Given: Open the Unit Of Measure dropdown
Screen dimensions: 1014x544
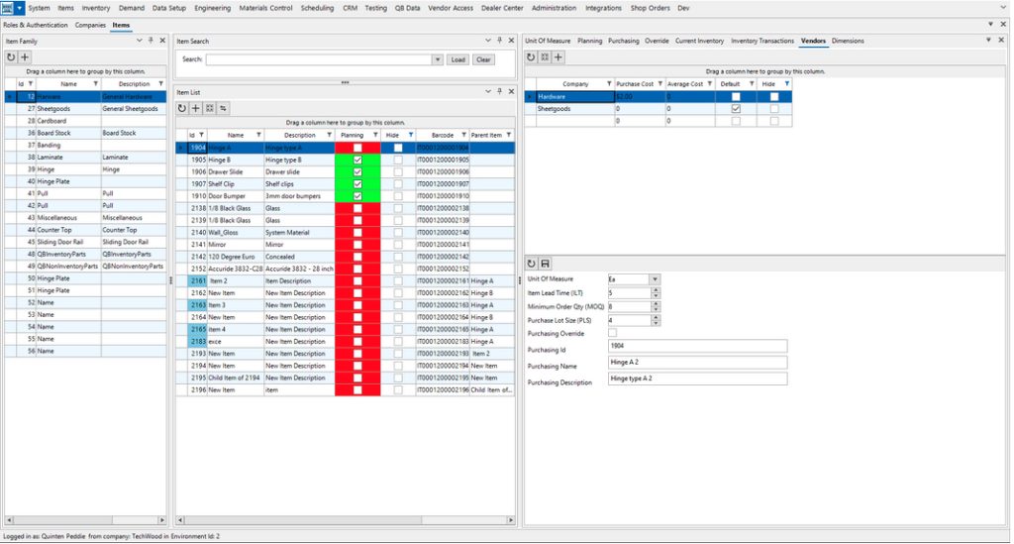Looking at the screenshot, I should tap(655, 279).
